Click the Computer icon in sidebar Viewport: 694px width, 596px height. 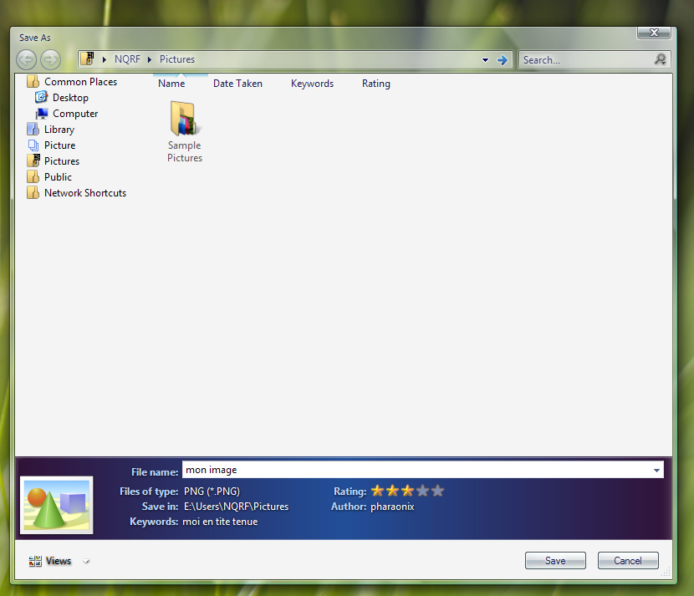(x=41, y=114)
